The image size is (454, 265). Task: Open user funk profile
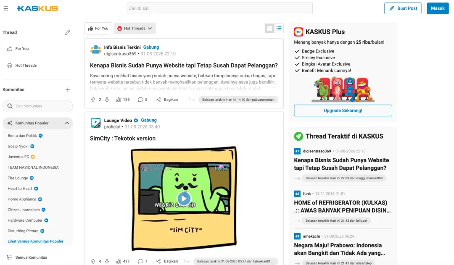[x=307, y=194]
